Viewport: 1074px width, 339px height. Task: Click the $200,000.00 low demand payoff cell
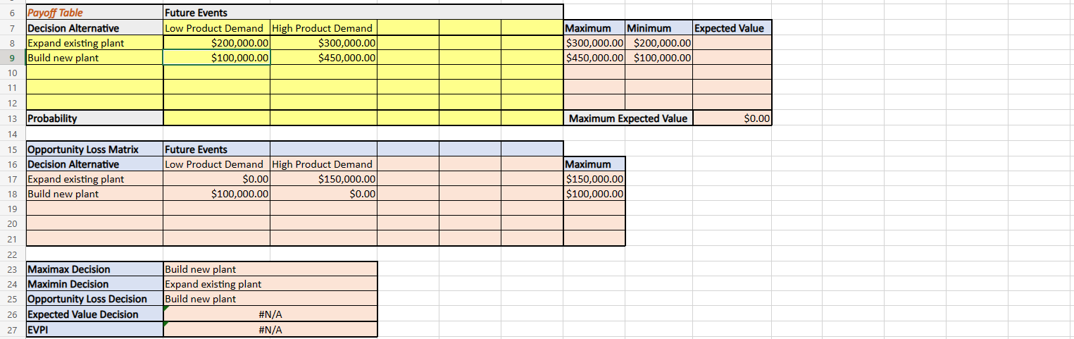coord(216,43)
